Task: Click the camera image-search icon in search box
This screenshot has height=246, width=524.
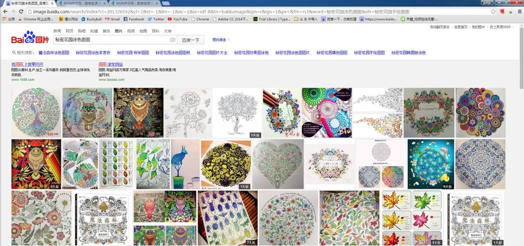Action: click(173, 40)
